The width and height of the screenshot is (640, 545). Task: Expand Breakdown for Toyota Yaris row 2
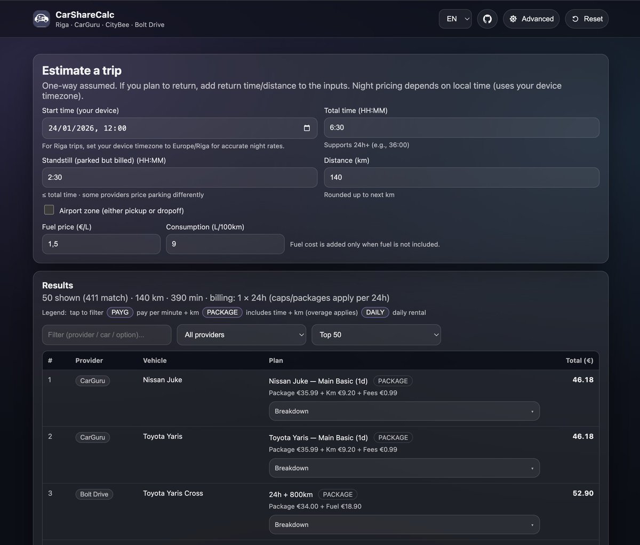tap(404, 468)
